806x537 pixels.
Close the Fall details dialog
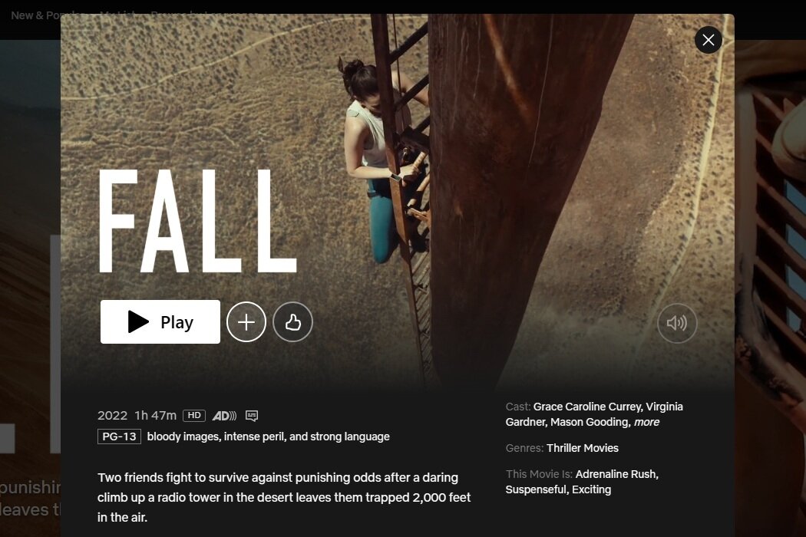(708, 40)
